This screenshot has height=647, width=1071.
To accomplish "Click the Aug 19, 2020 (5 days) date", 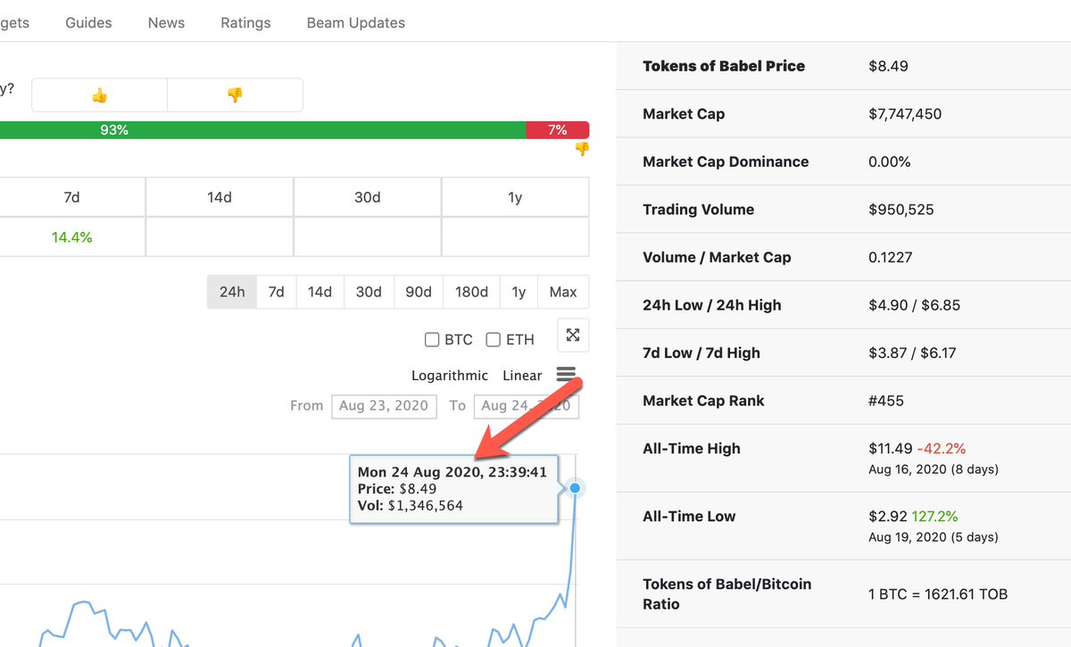I will pos(933,537).
